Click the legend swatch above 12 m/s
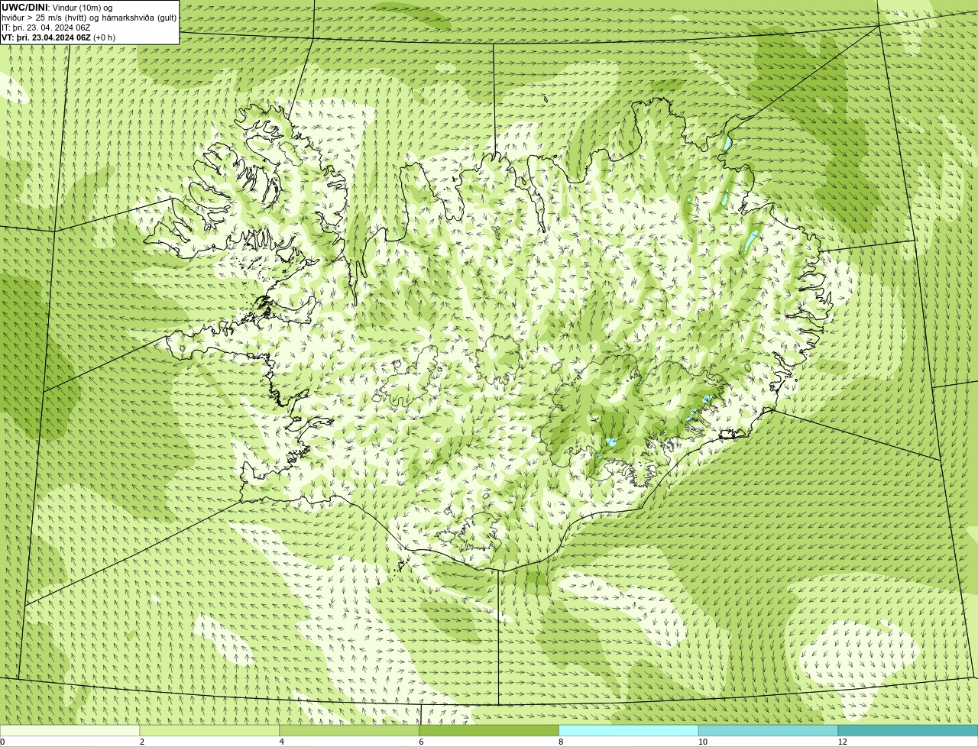The image size is (978, 747). [908, 731]
